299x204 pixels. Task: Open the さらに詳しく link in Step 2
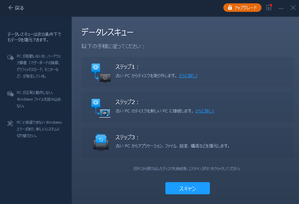pos(205,111)
